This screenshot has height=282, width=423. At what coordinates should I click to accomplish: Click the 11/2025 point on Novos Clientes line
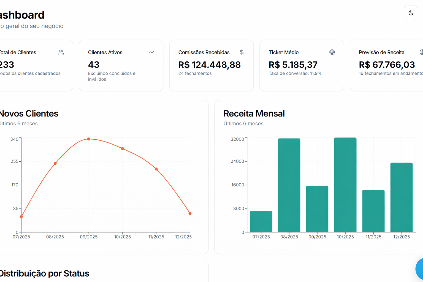156,169
